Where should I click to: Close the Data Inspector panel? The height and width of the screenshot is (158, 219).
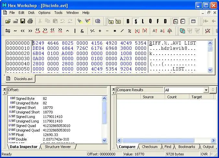[5, 89]
